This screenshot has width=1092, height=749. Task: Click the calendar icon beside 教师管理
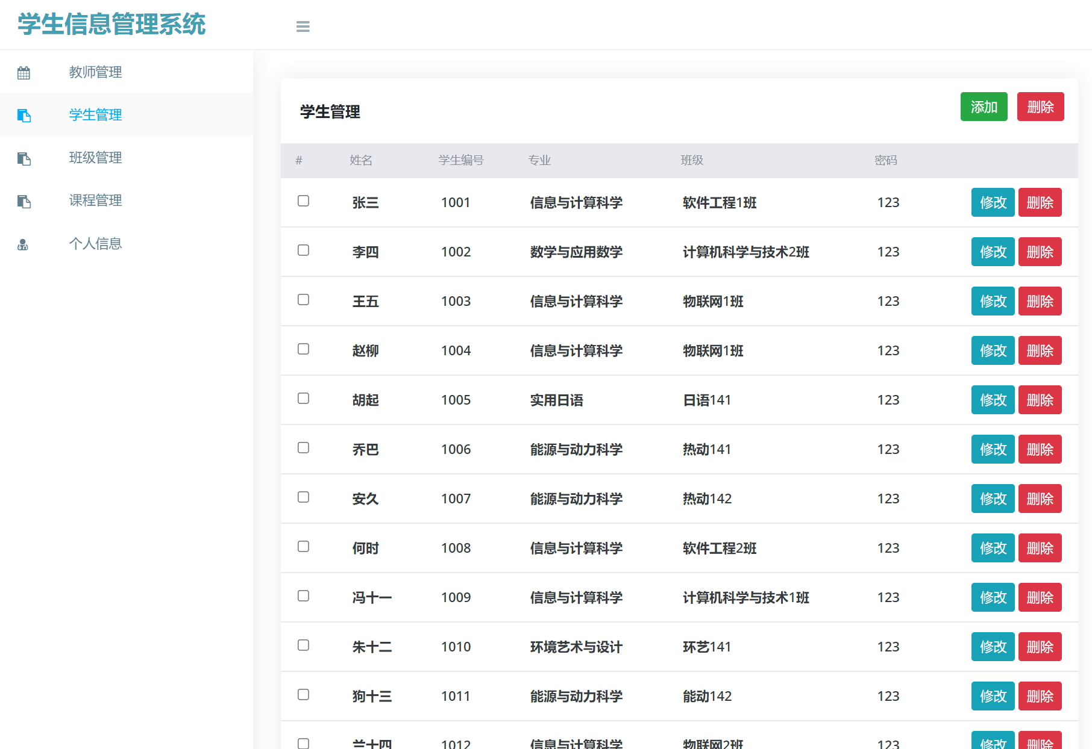coord(23,72)
